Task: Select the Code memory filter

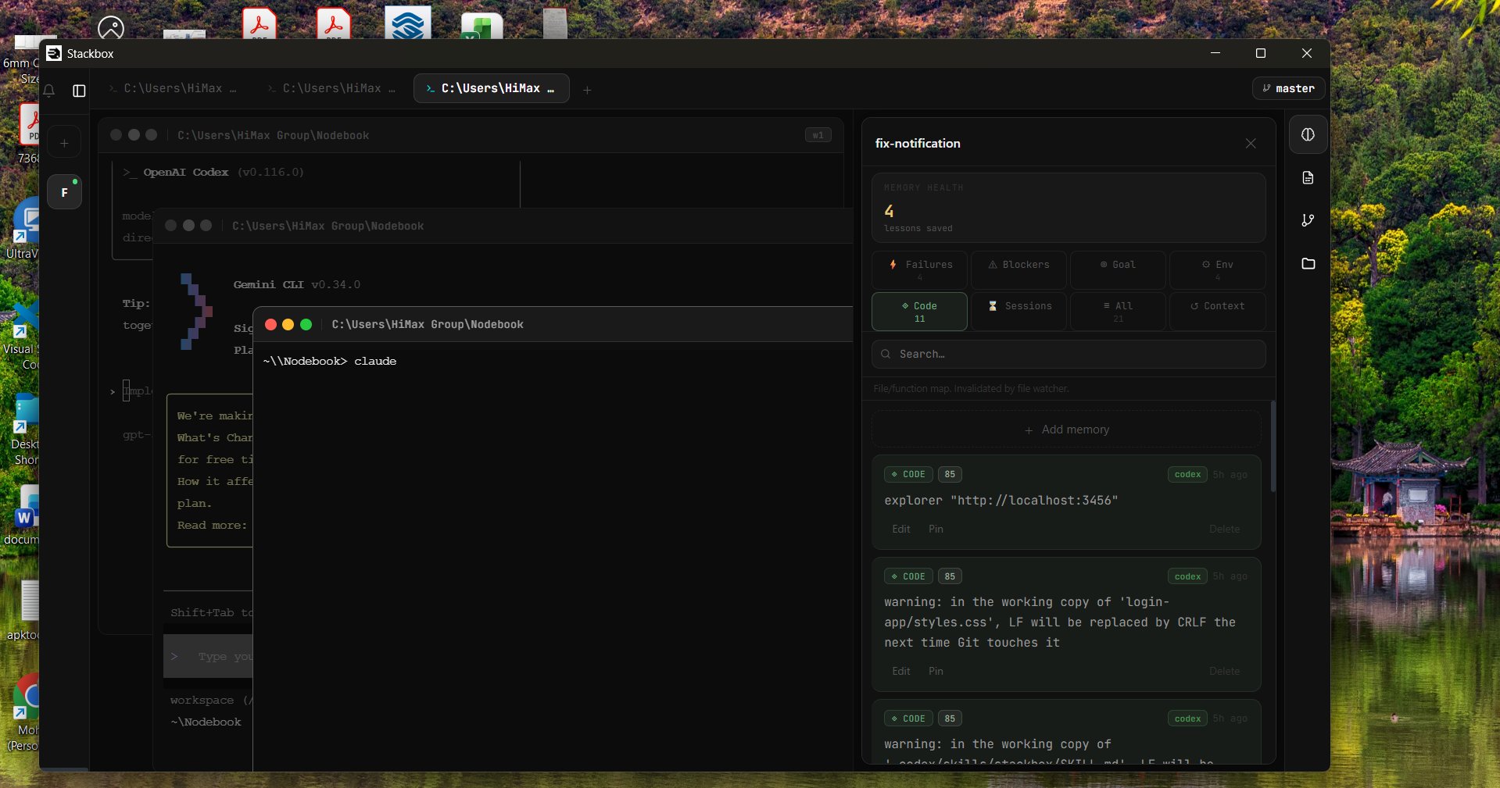Action: coord(920,312)
